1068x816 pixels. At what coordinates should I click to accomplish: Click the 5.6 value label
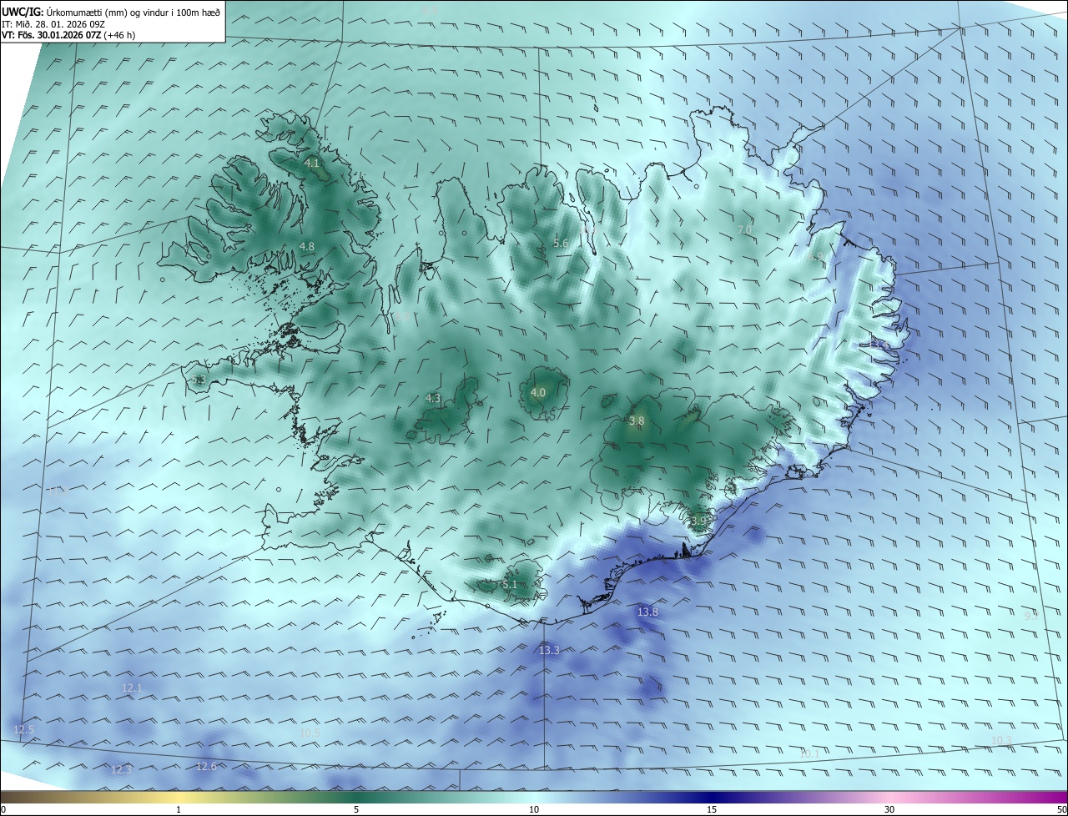(x=561, y=244)
